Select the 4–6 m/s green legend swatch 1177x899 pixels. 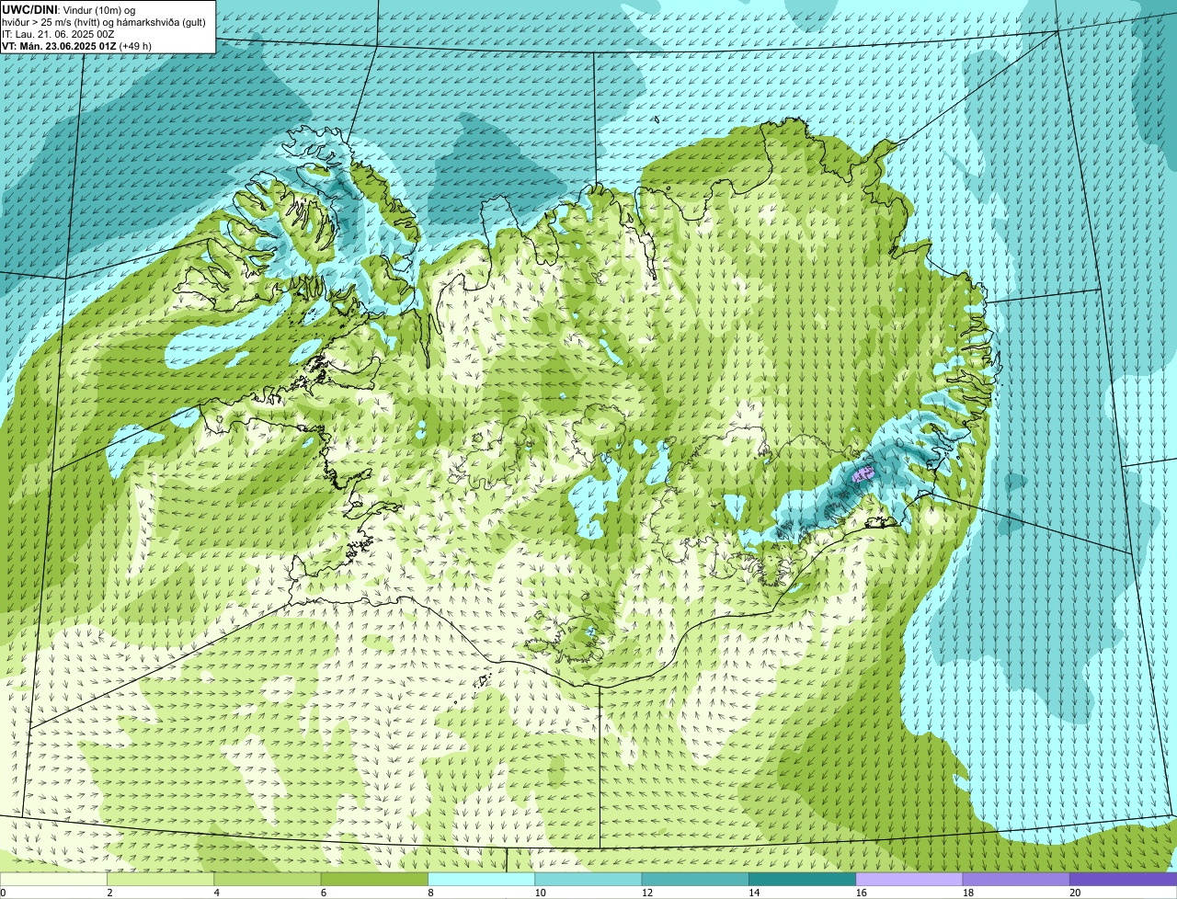pos(268,879)
